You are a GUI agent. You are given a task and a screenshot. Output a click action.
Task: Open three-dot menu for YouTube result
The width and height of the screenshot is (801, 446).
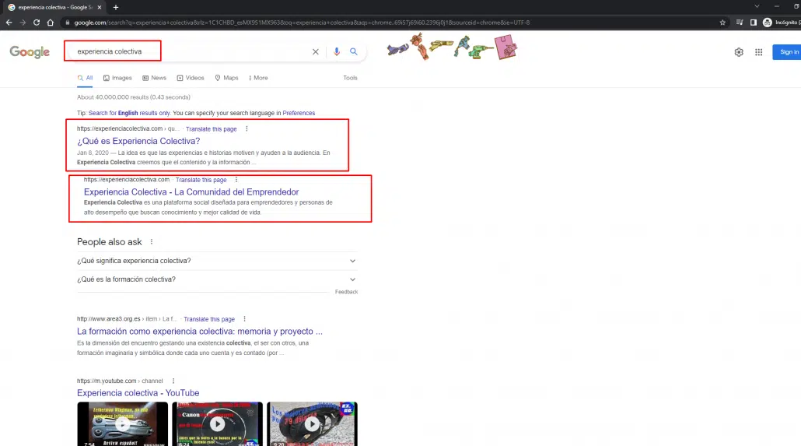173,381
